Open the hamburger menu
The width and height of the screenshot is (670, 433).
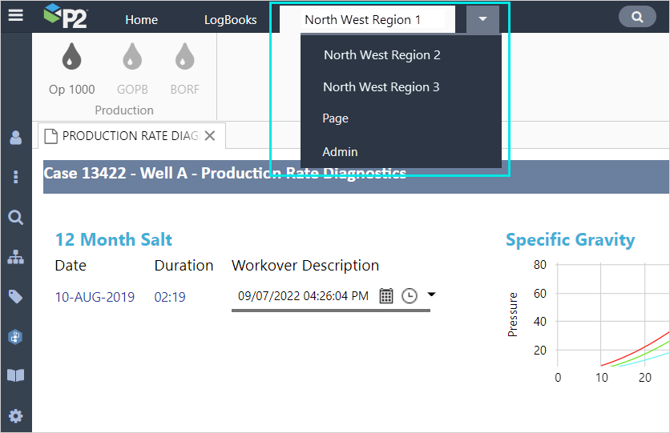15,15
